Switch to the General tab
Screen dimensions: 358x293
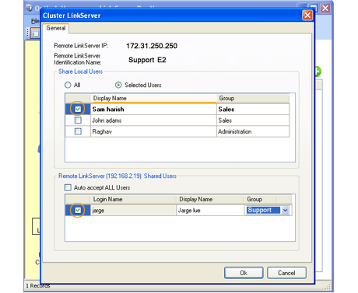(56, 28)
